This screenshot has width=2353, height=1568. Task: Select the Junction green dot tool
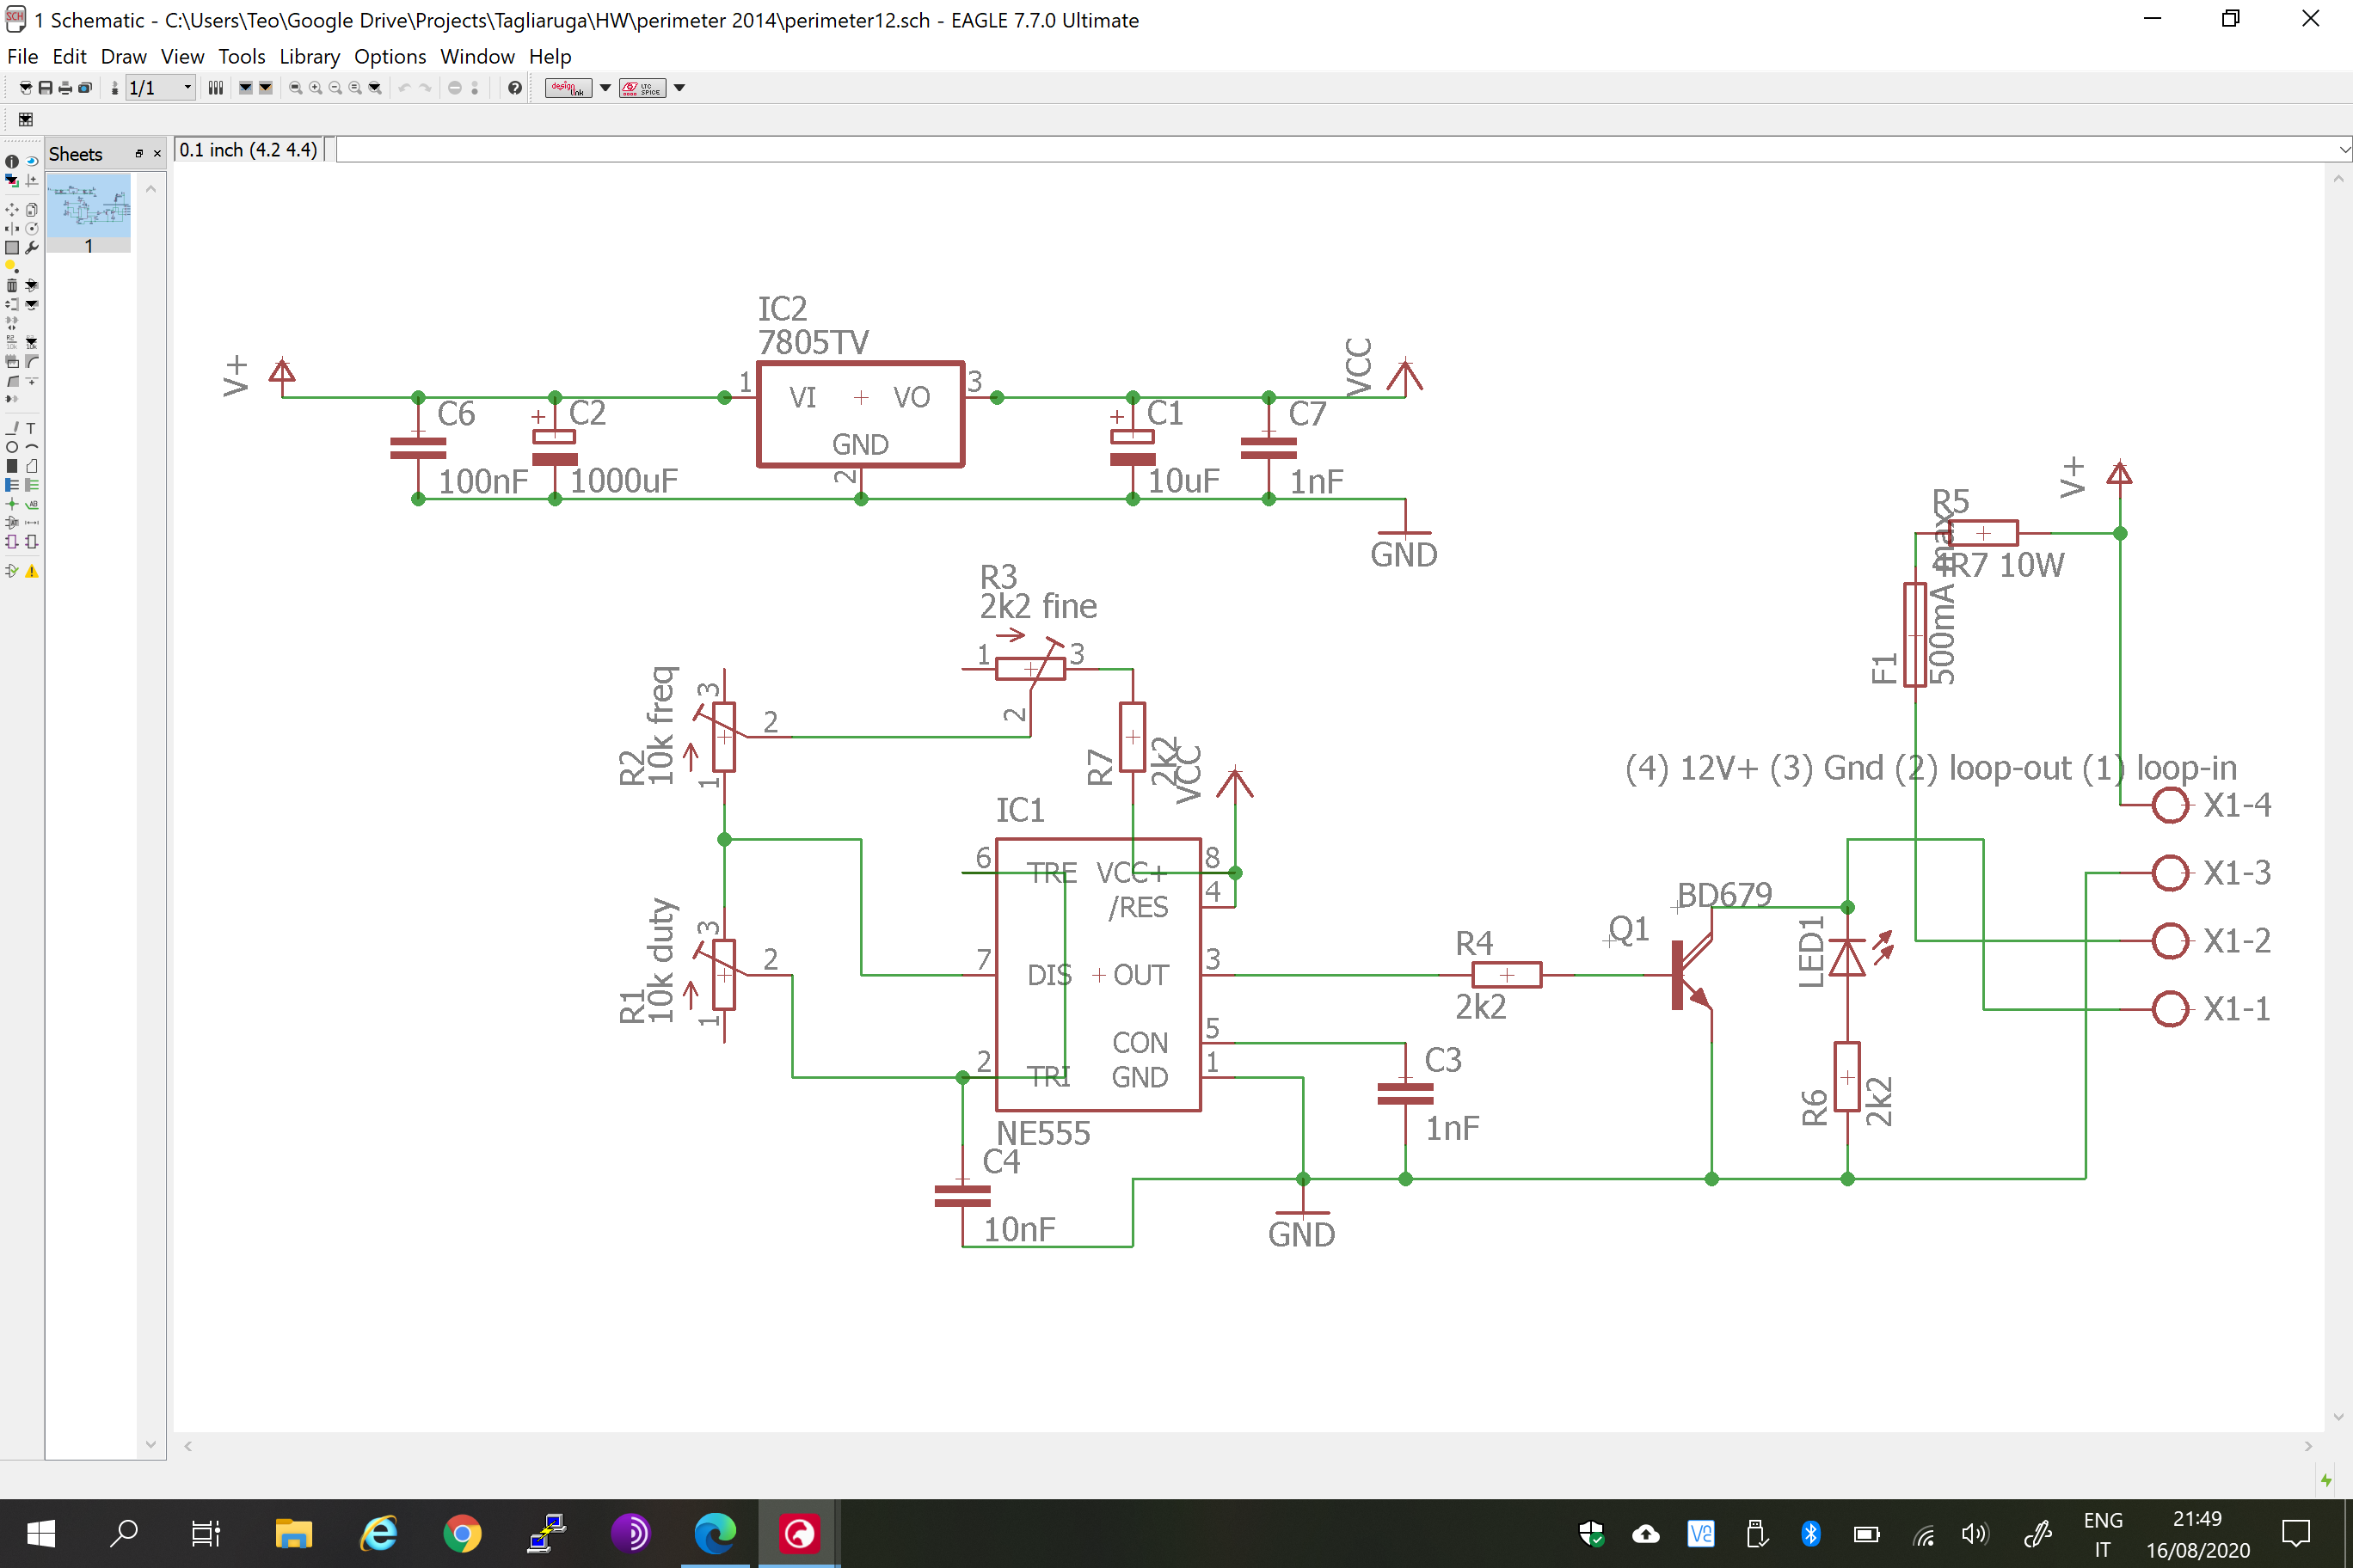[x=11, y=504]
